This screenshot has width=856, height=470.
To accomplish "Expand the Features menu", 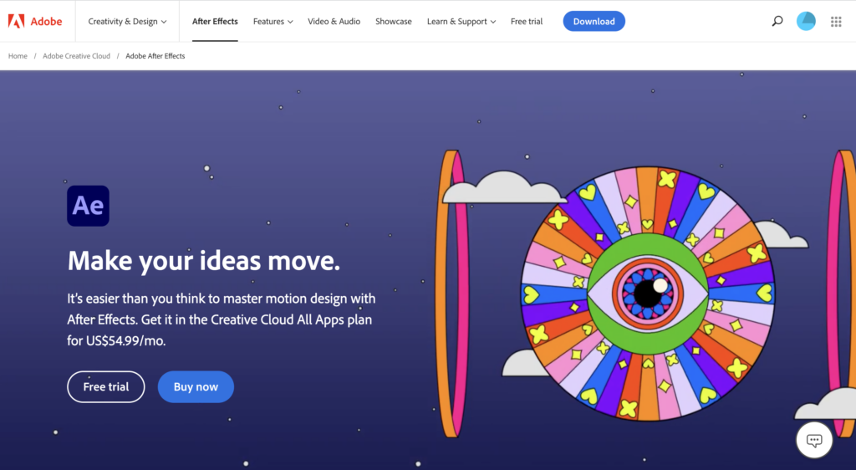I will pos(273,21).
